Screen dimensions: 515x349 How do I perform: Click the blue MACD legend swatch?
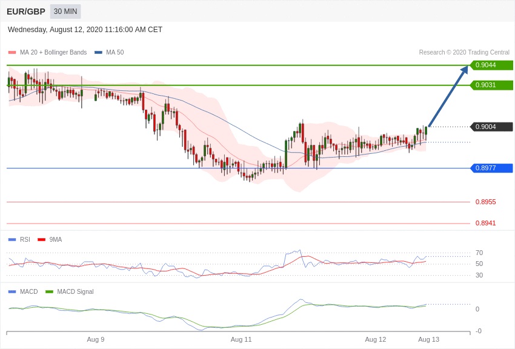12,291
